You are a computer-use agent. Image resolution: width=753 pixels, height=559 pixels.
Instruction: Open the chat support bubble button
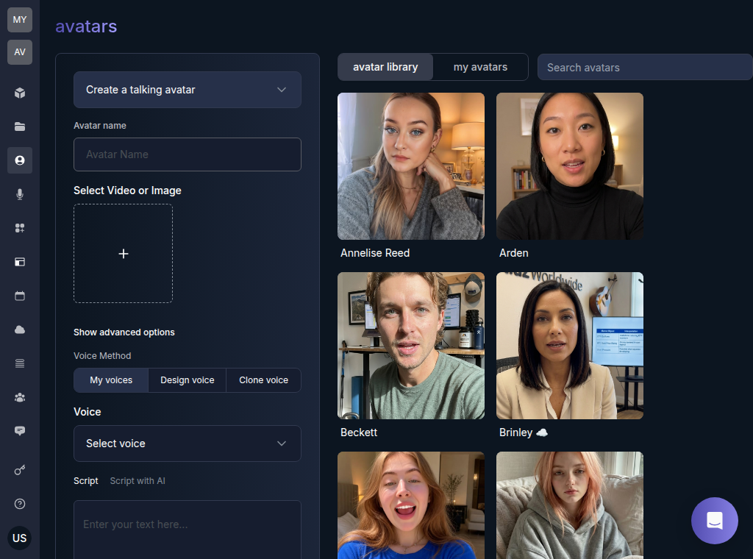[714, 521]
